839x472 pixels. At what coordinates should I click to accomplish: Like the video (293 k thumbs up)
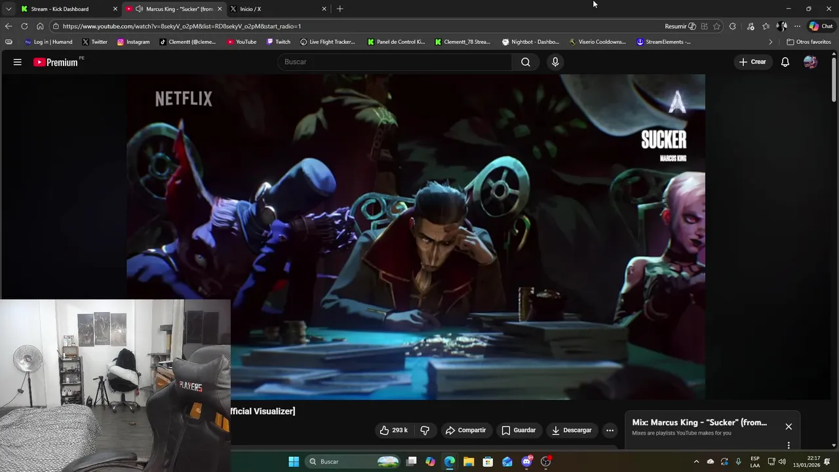(x=393, y=430)
